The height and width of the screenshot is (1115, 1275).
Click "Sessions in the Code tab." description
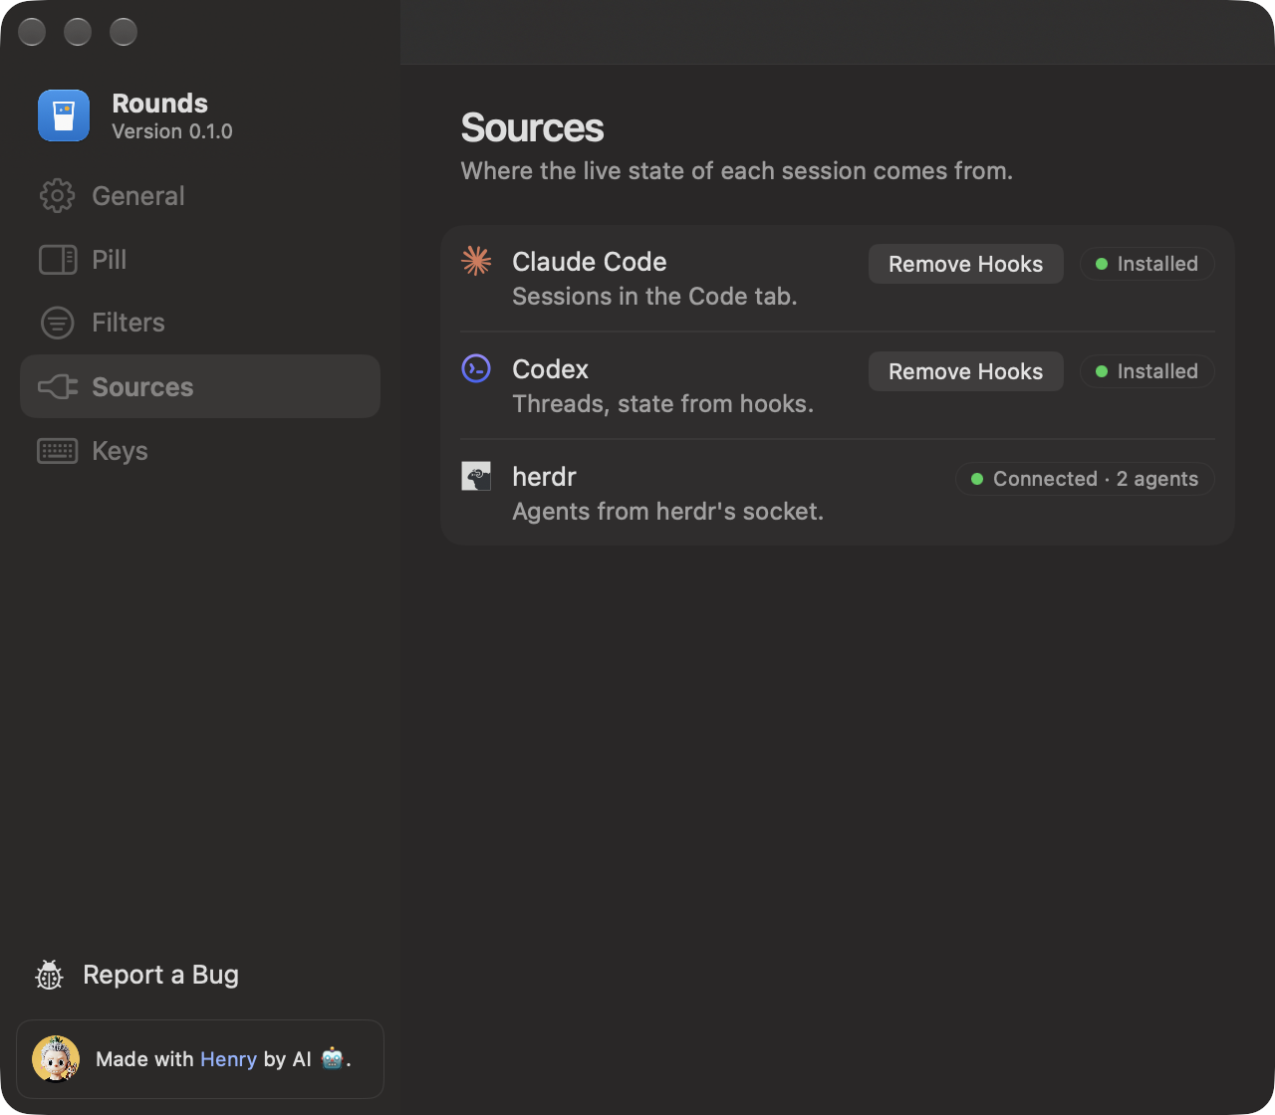tap(654, 297)
